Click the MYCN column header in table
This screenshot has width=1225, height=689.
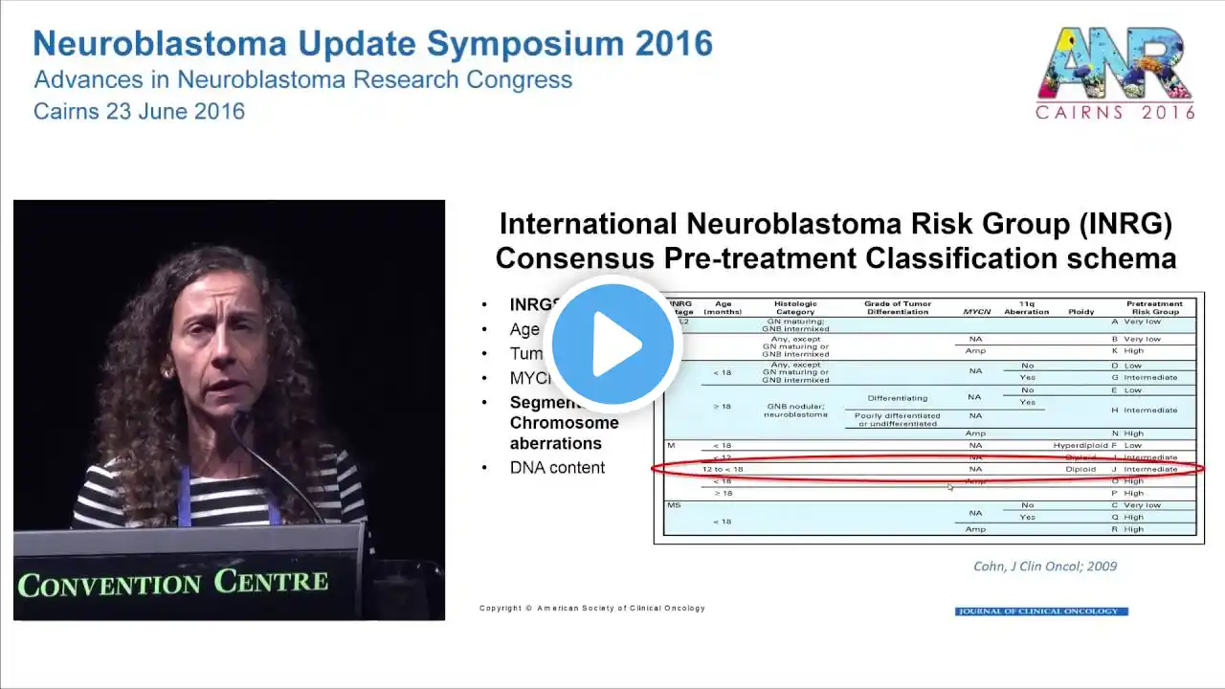tap(976, 312)
